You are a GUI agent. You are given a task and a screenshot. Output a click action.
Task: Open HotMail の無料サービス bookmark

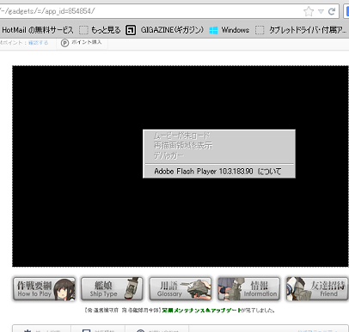38,30
